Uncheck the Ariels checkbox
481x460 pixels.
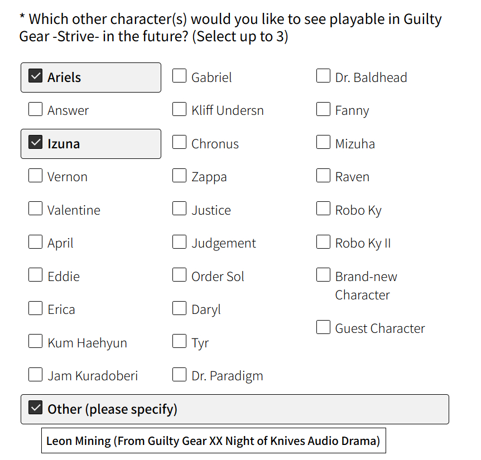(x=36, y=76)
